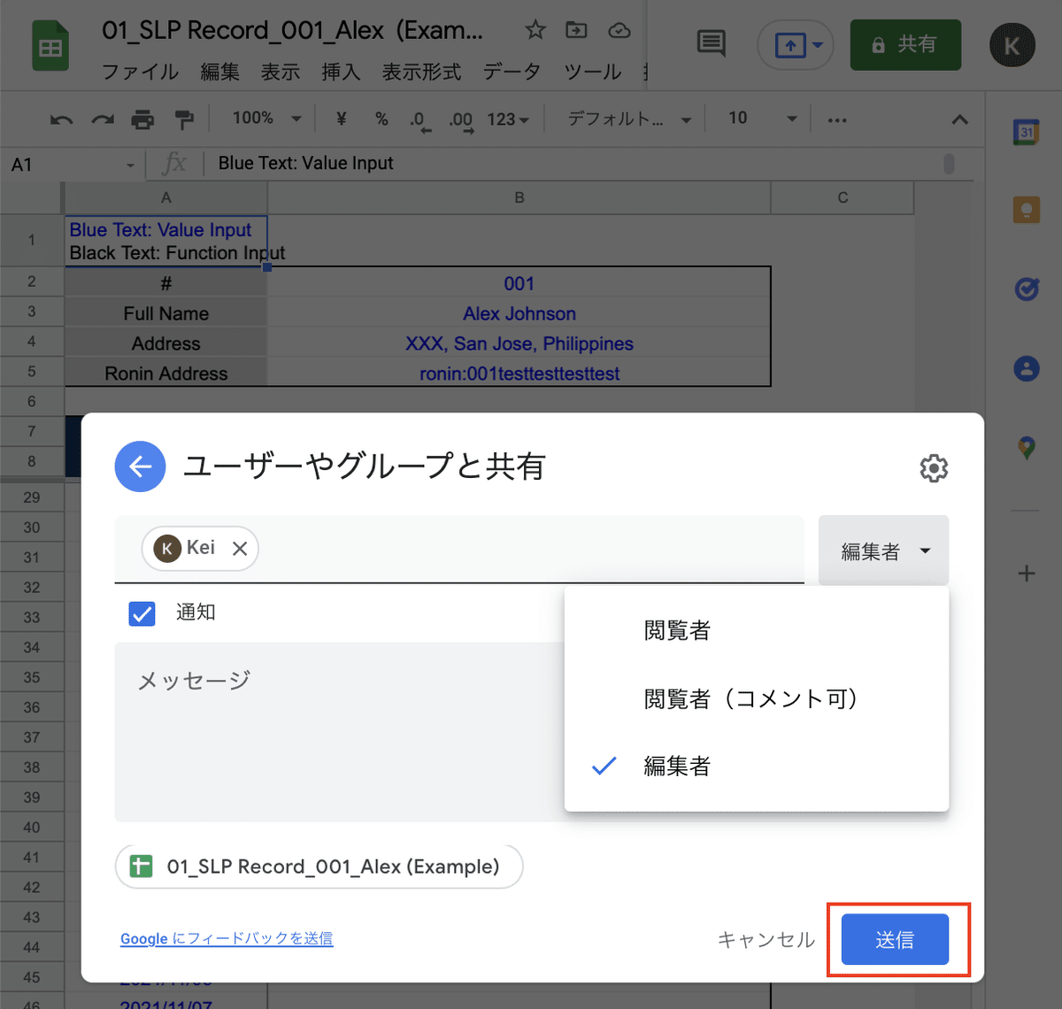Open the デフォルト font dropdown
The height and width of the screenshot is (1009, 1062).
[629, 119]
